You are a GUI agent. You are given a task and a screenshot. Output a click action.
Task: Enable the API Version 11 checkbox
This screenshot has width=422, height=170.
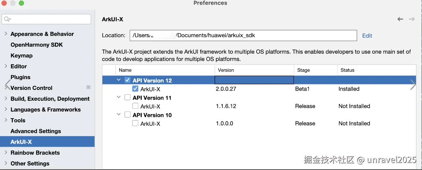tap(127, 98)
